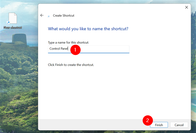Screen dimensions: 196x133
Task: Cancel the shortcut creation
Action: click(x=179, y=125)
